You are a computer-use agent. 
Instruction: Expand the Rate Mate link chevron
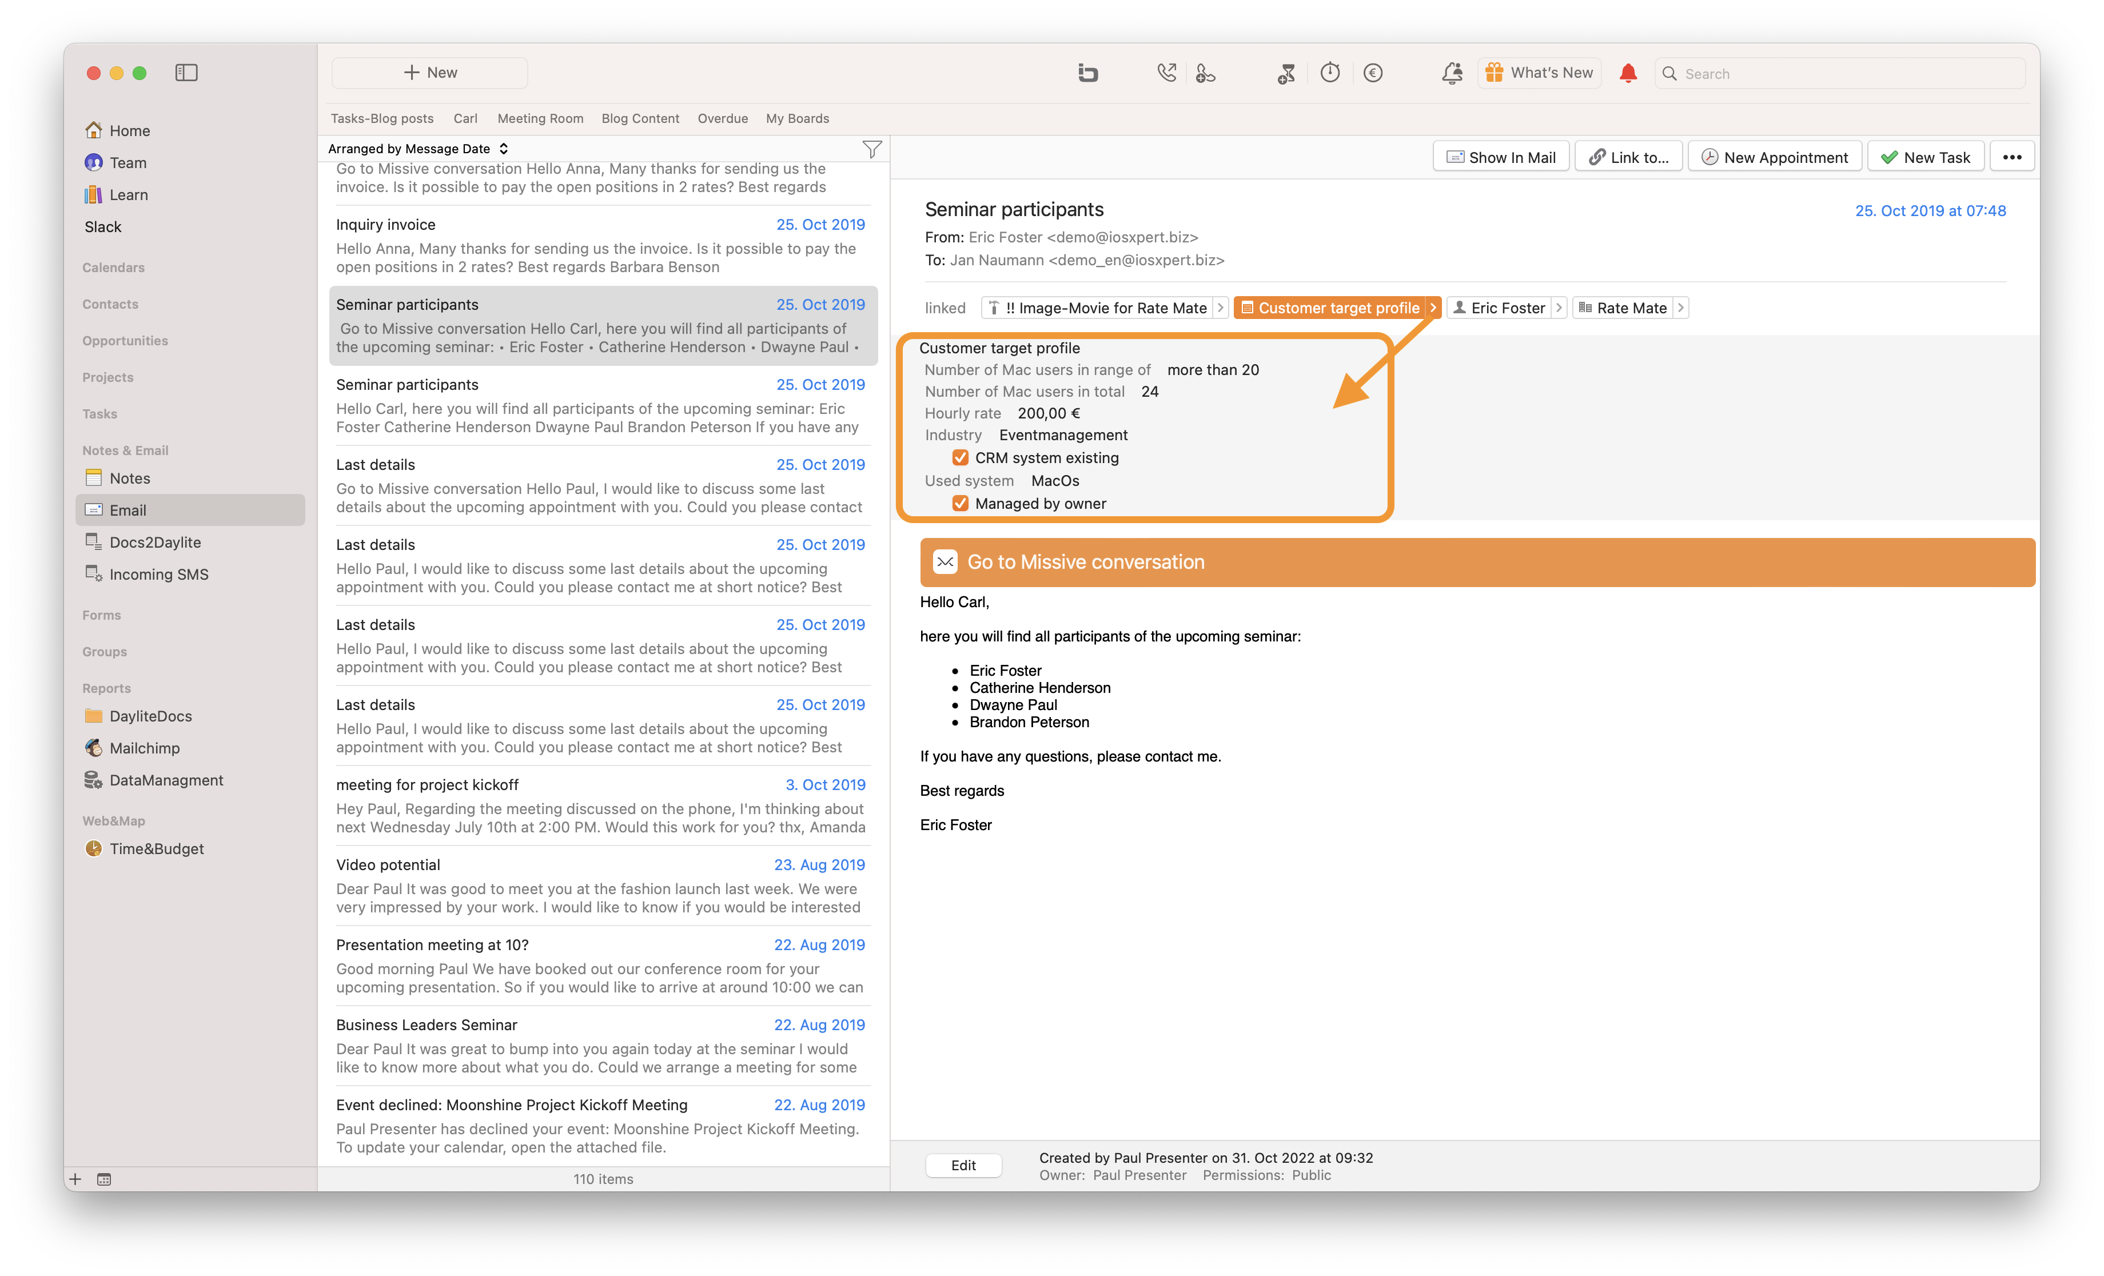[1680, 308]
